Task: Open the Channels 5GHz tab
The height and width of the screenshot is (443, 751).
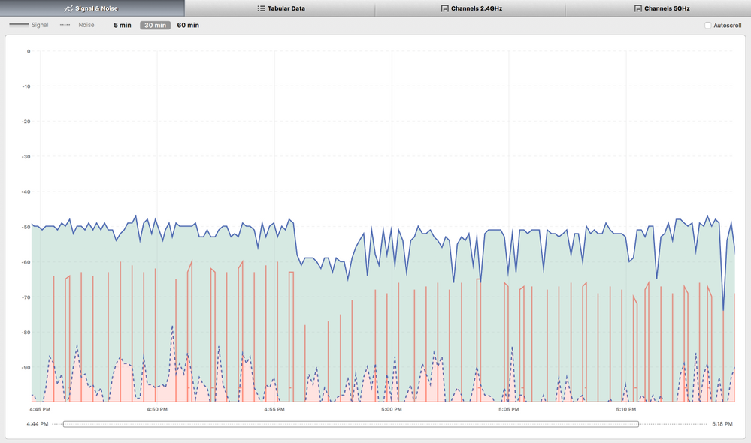Action: pyautogui.click(x=658, y=8)
